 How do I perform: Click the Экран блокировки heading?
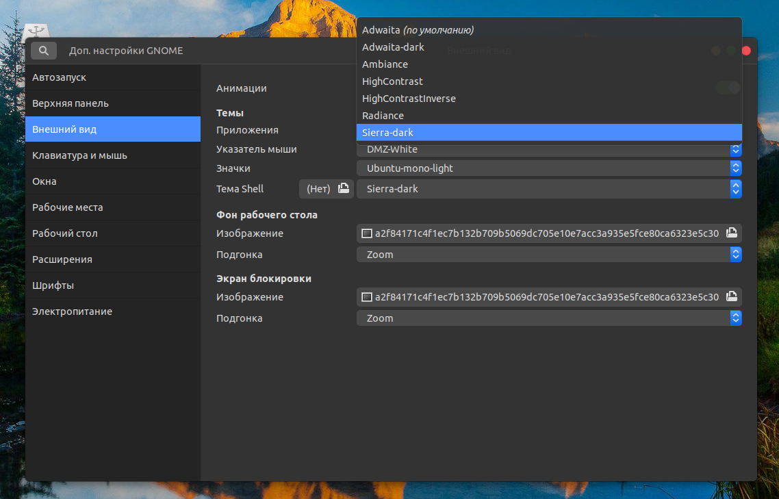click(264, 279)
